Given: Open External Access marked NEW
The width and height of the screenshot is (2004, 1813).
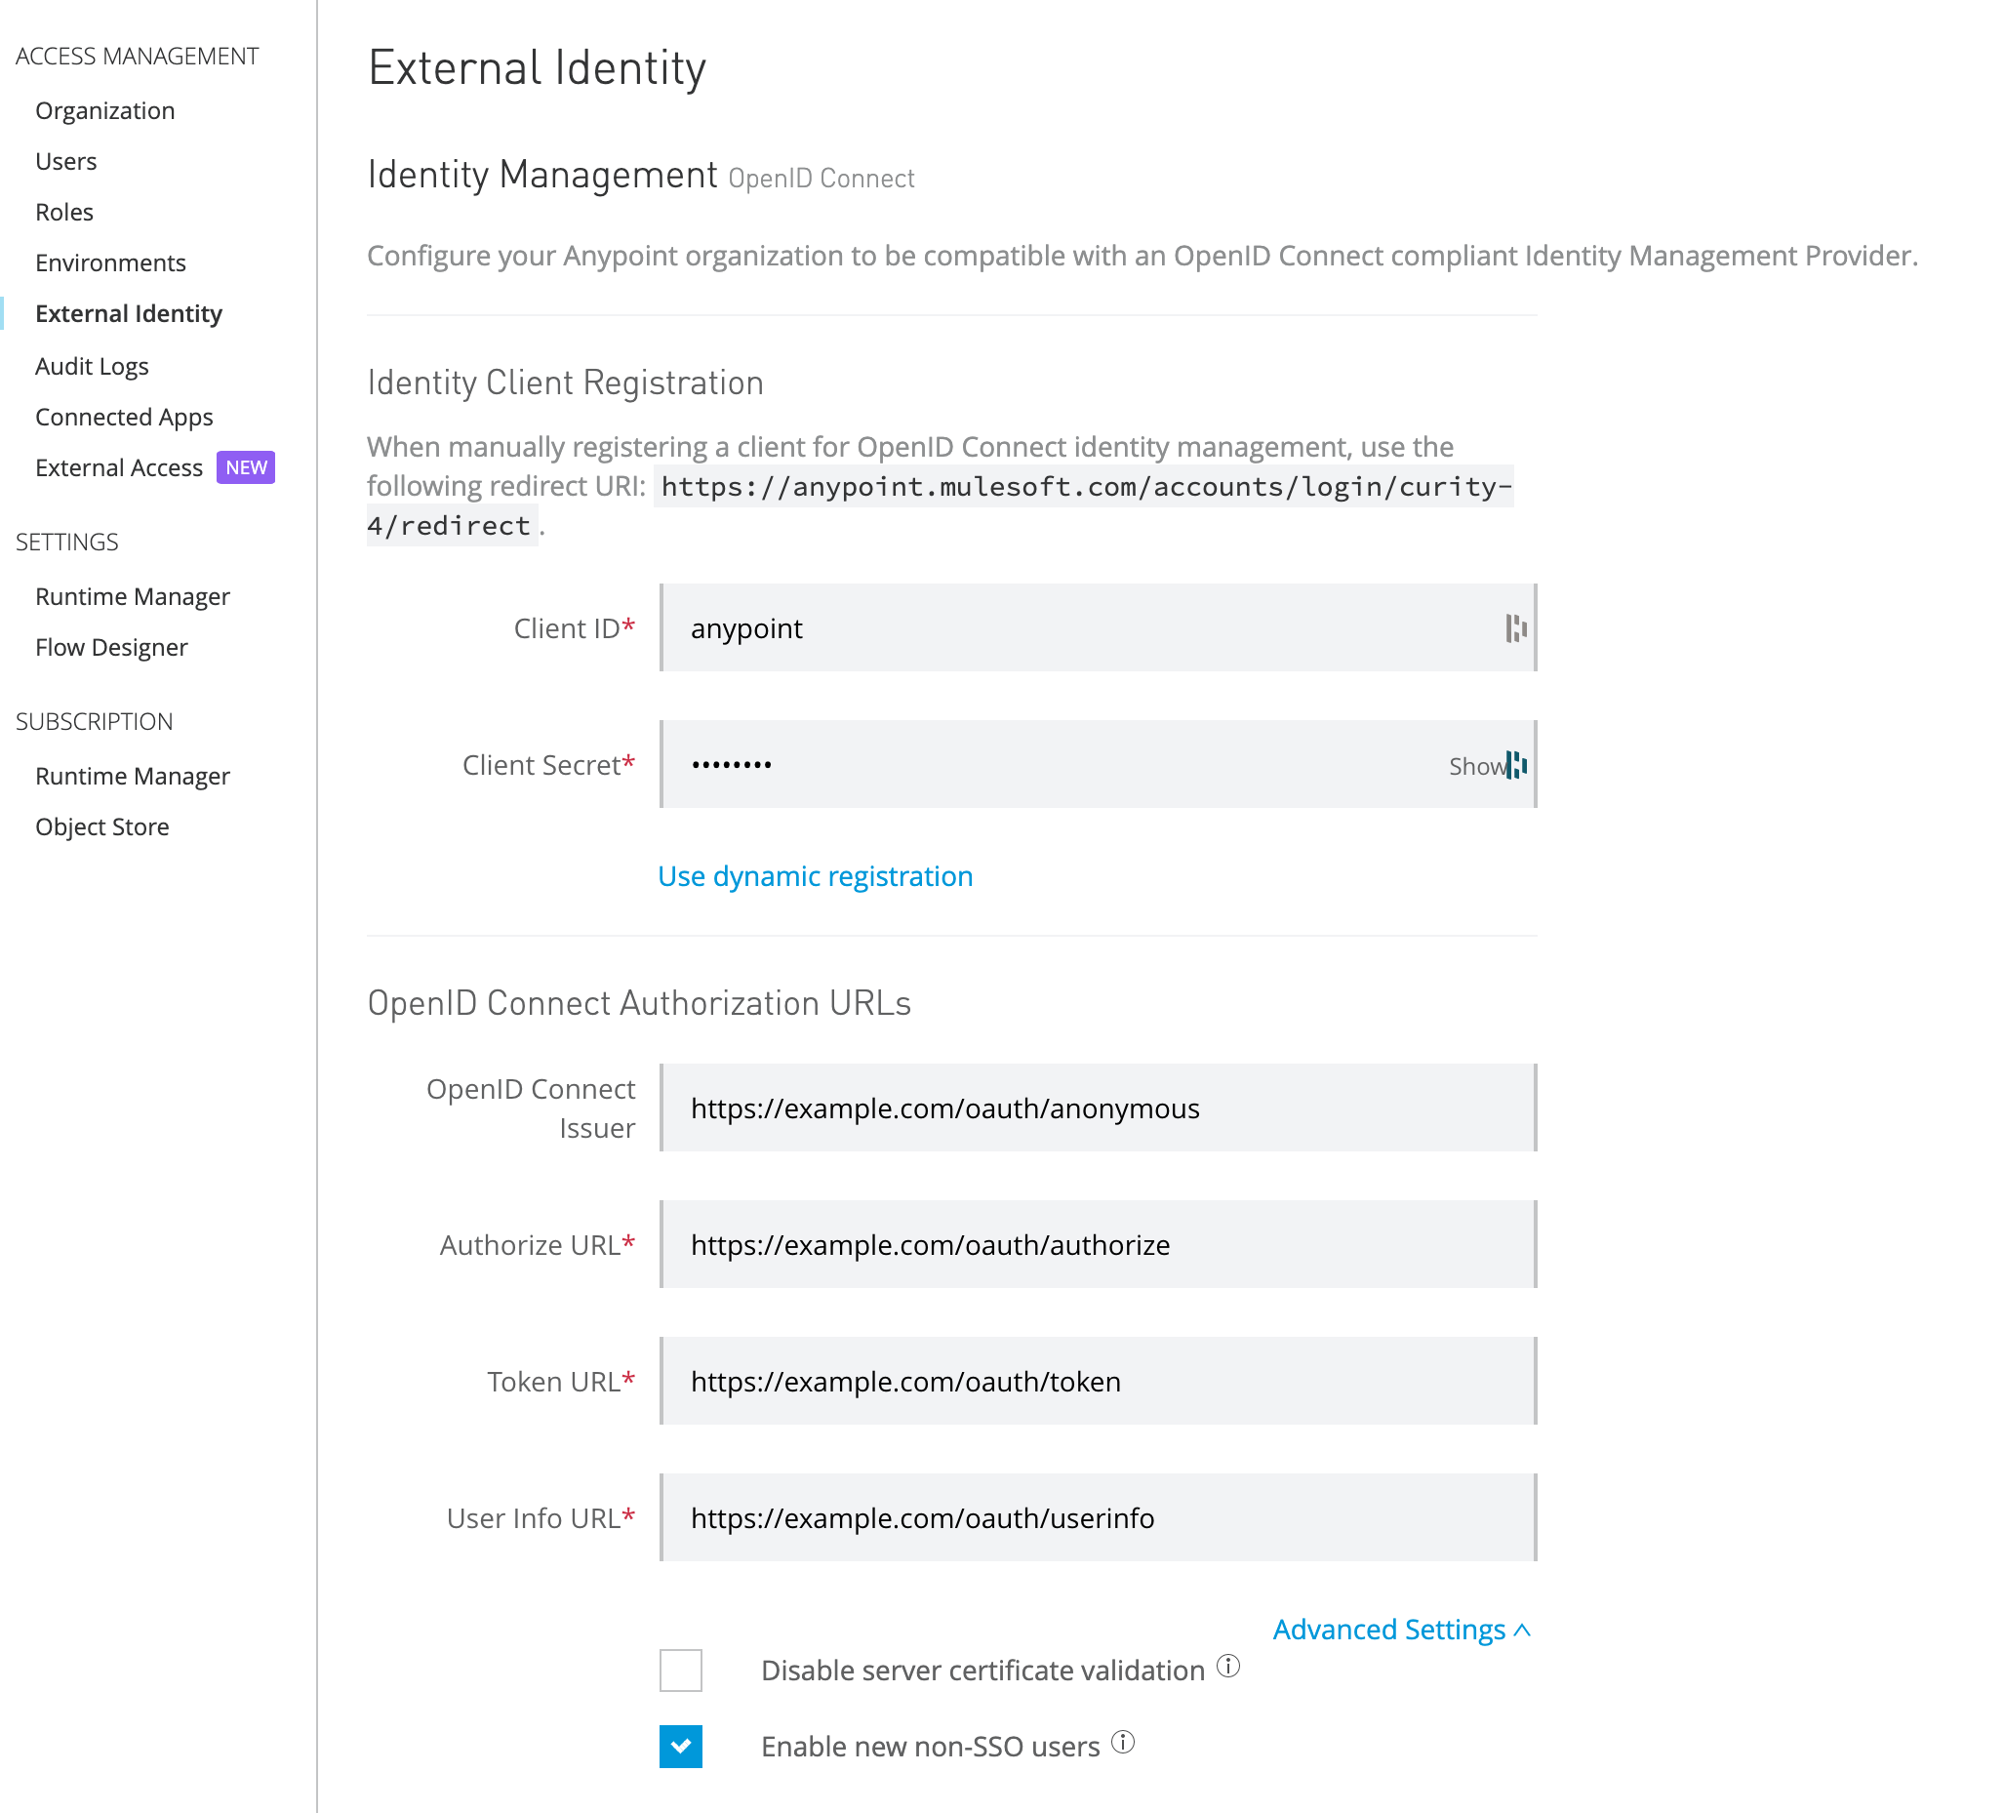Looking at the screenshot, I should [119, 466].
